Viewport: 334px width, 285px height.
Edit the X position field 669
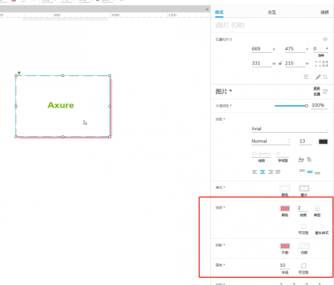pos(262,49)
